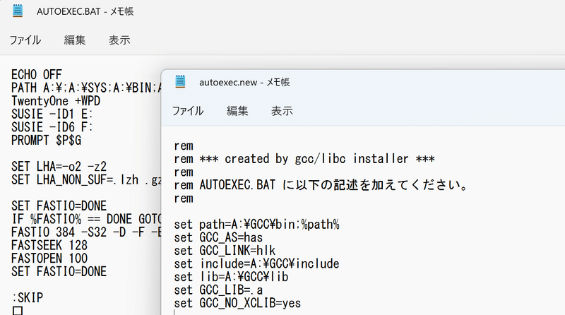Click the Notepad icon in the autoexec.new title bar
Screen dimensions: 565x315
pyautogui.click(x=180, y=82)
